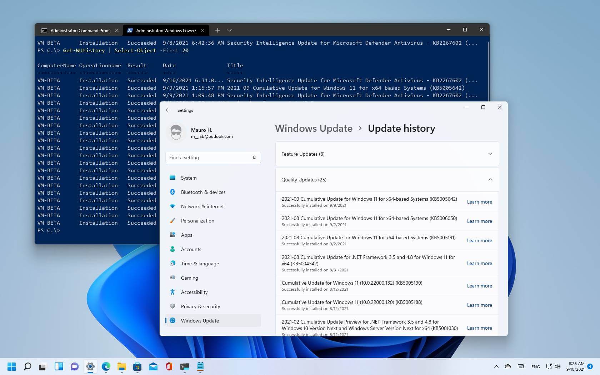Open Accounts settings
Screen dimensions: 600x375
tap(191, 249)
